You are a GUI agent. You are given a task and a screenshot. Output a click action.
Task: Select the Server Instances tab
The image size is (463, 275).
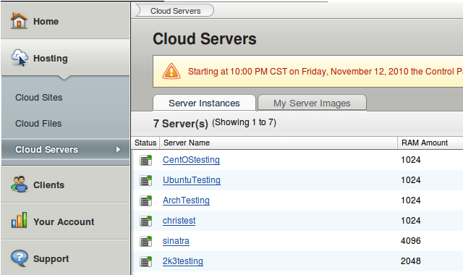click(x=204, y=103)
